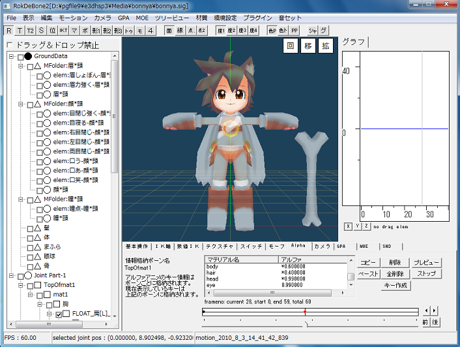Collapse the MFolder:眉*頭 tree node

coord(21,66)
